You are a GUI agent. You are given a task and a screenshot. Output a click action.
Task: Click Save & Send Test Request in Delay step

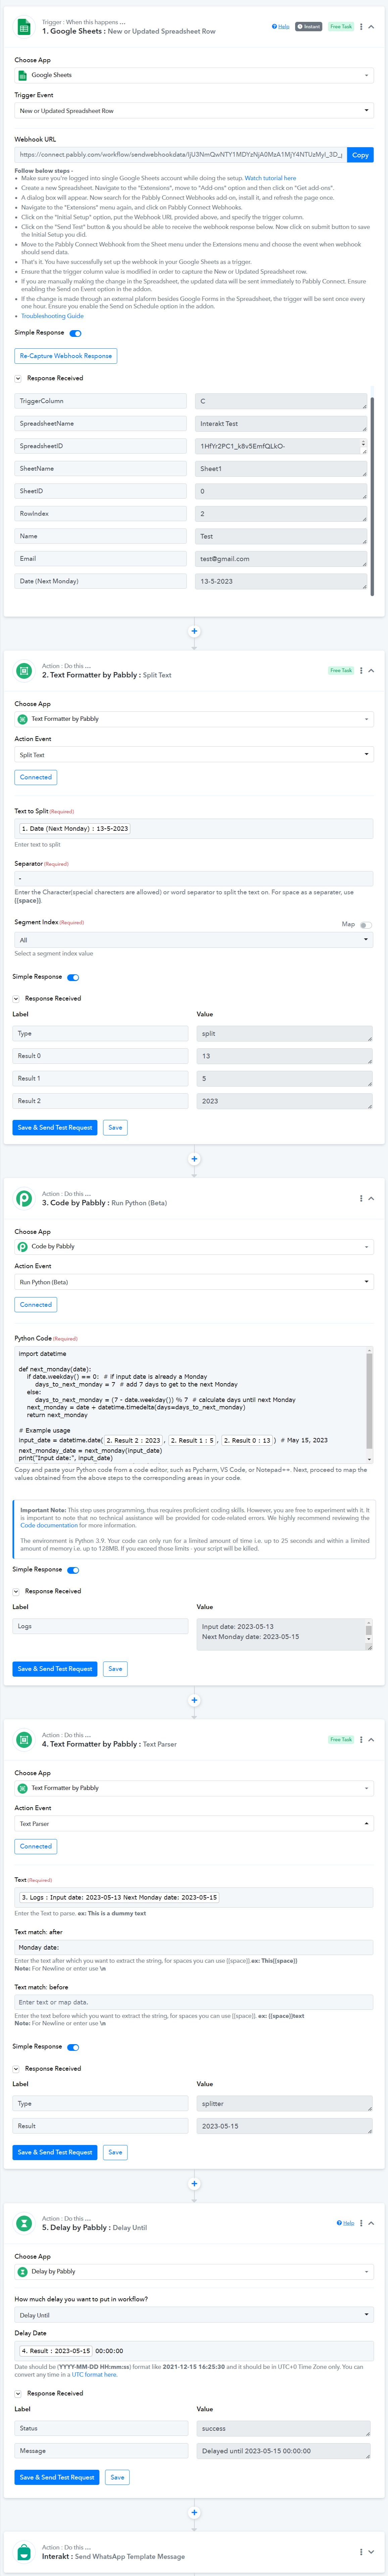(x=57, y=2477)
